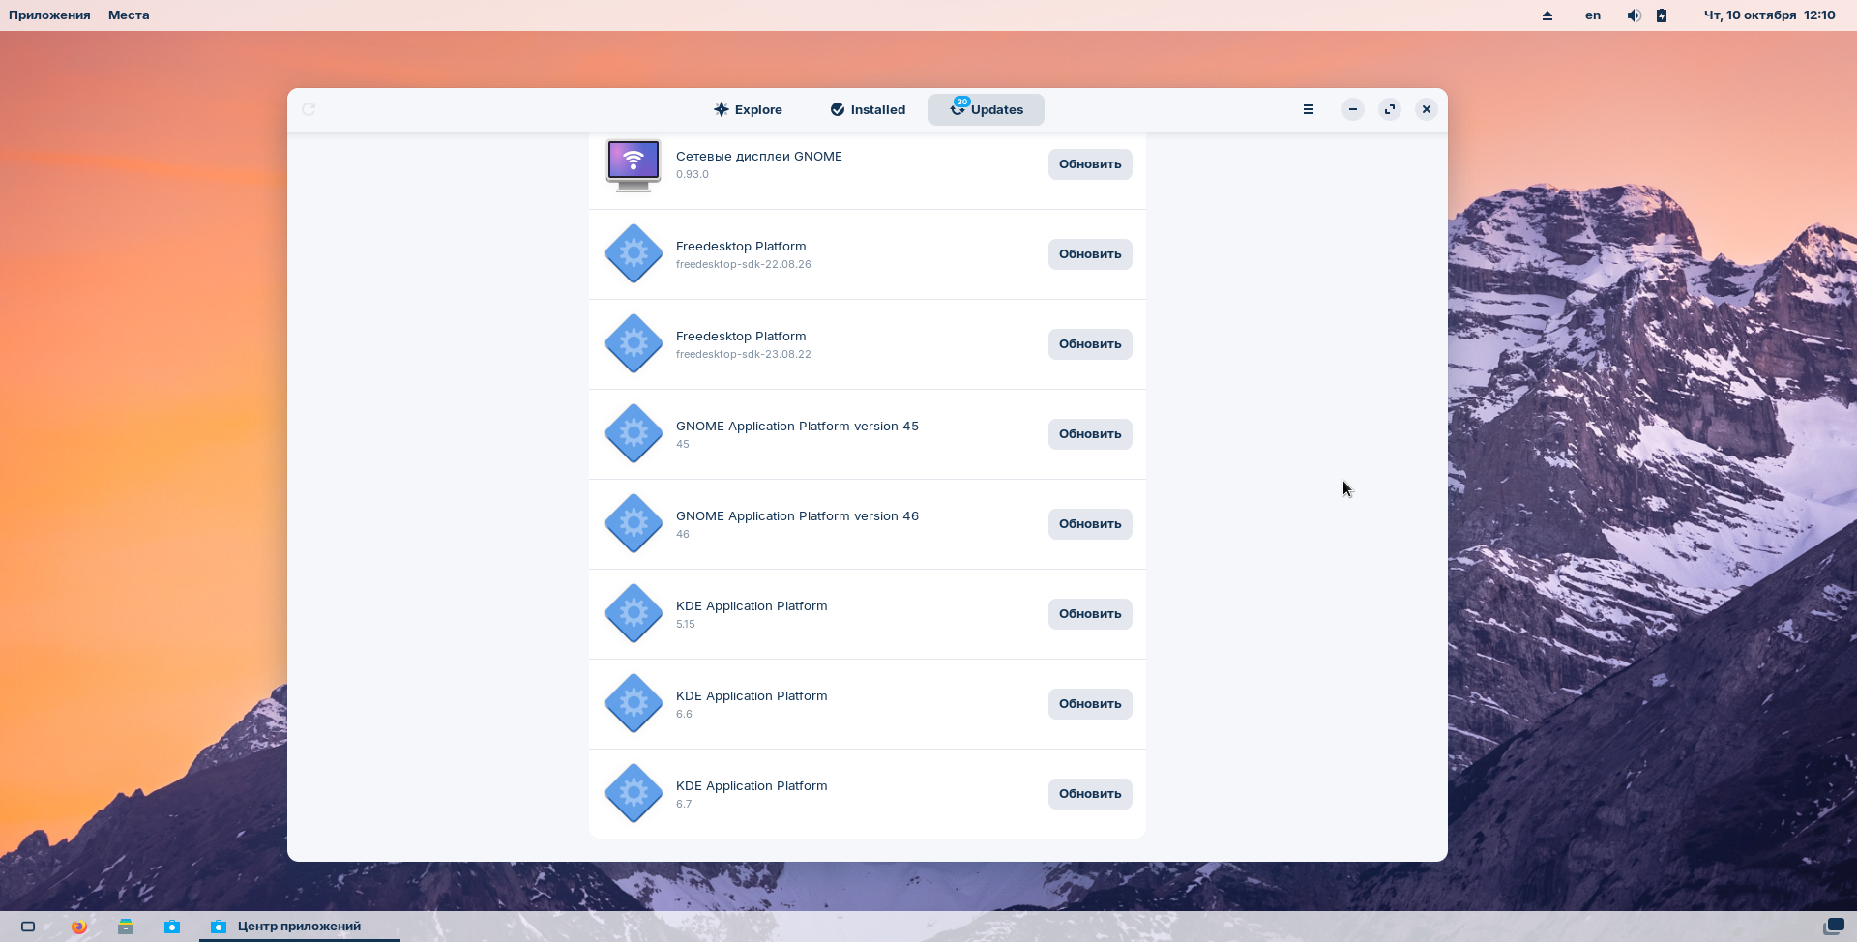Switch keyboard layout indicator en
This screenshot has width=1857, height=942.
tap(1593, 15)
